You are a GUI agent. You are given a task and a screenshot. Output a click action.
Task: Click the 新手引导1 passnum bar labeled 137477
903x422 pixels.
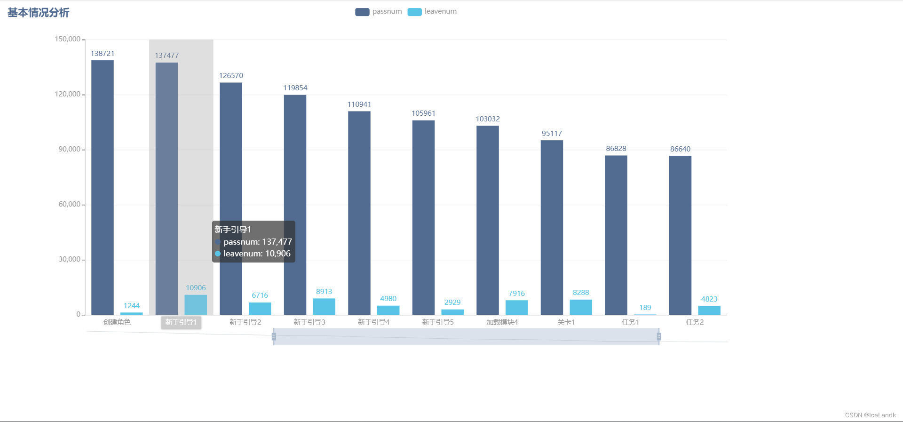[x=167, y=189]
